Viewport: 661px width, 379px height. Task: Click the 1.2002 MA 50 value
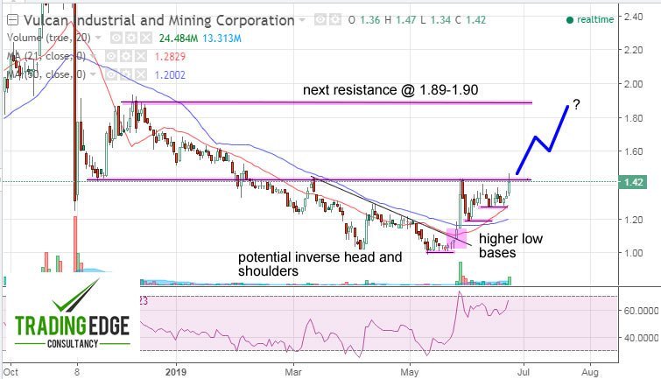(171, 74)
